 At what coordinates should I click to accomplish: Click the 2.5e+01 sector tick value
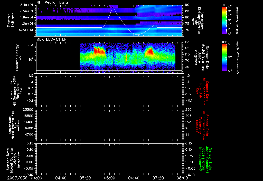[x=27, y=11]
